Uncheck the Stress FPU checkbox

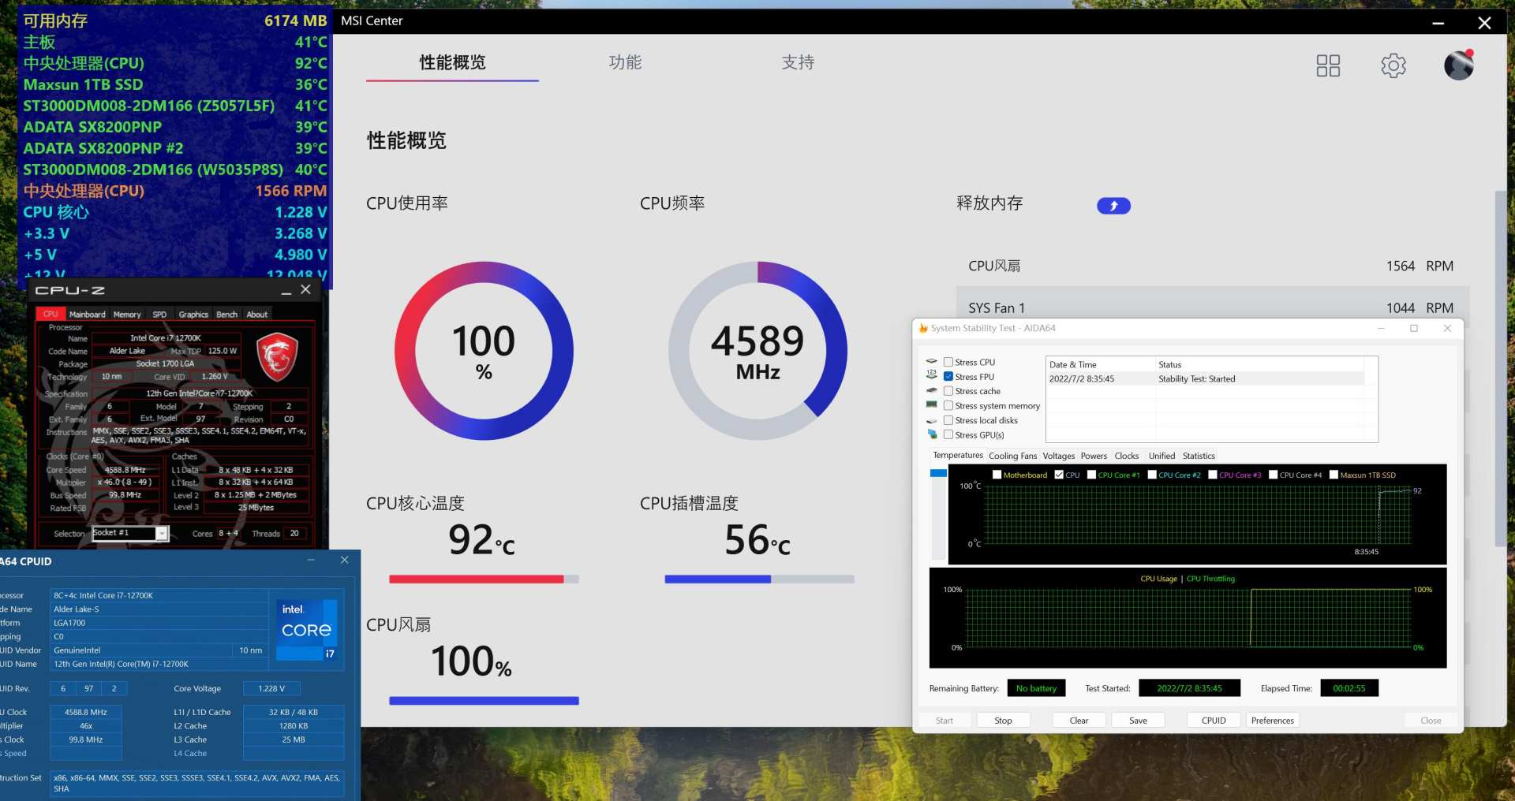pyautogui.click(x=948, y=377)
